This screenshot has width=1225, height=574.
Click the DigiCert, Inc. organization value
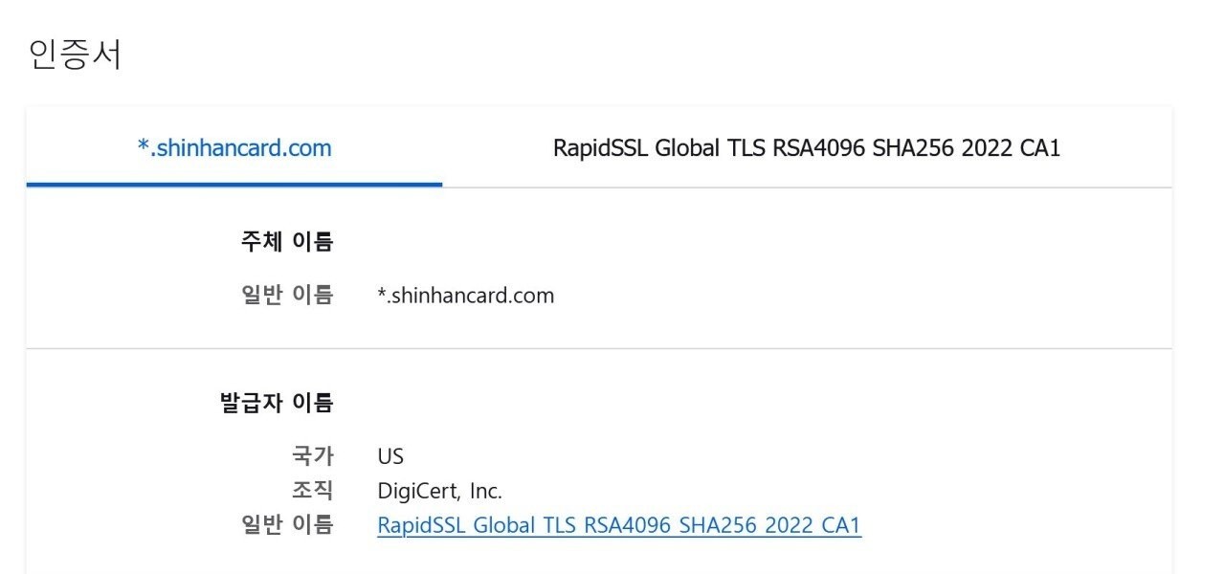(x=439, y=491)
